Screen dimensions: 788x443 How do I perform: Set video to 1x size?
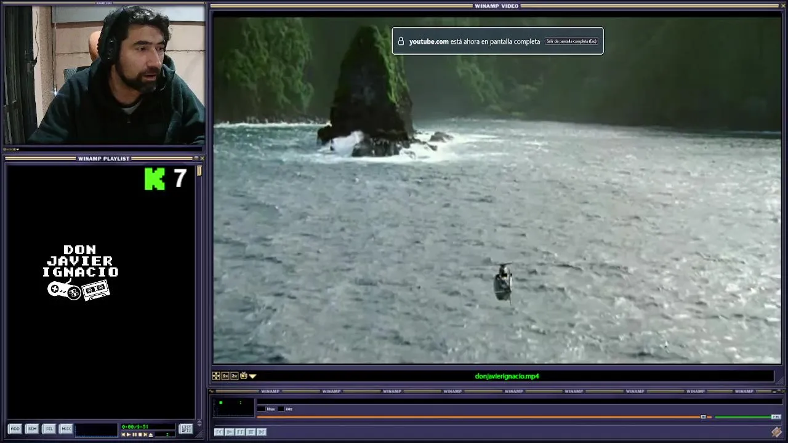(225, 376)
